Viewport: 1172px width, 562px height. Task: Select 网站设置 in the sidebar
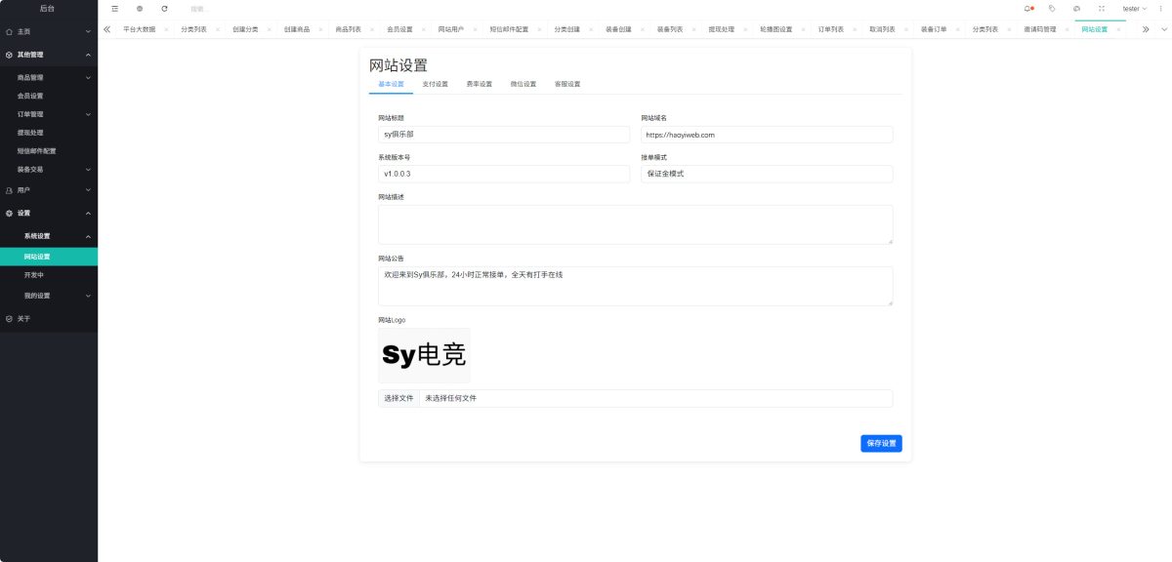[x=49, y=257]
